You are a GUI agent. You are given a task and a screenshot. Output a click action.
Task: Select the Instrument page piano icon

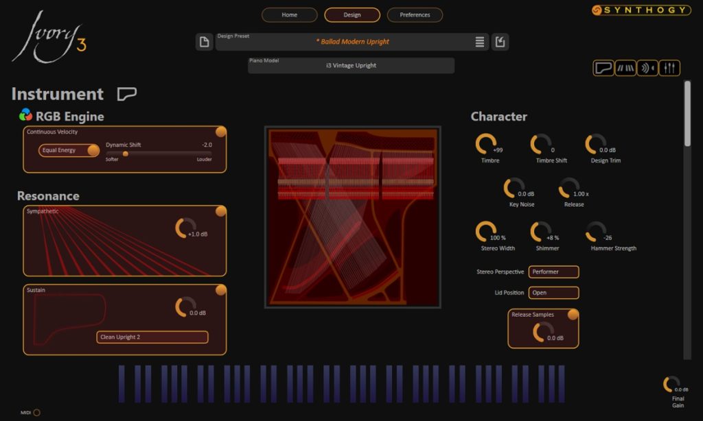pos(603,68)
